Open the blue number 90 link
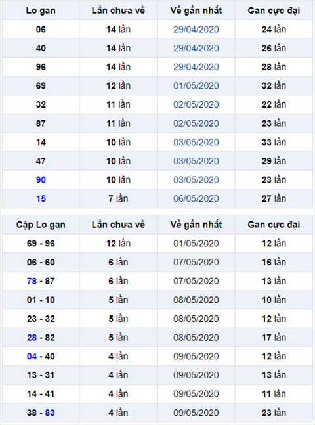 [x=41, y=180]
